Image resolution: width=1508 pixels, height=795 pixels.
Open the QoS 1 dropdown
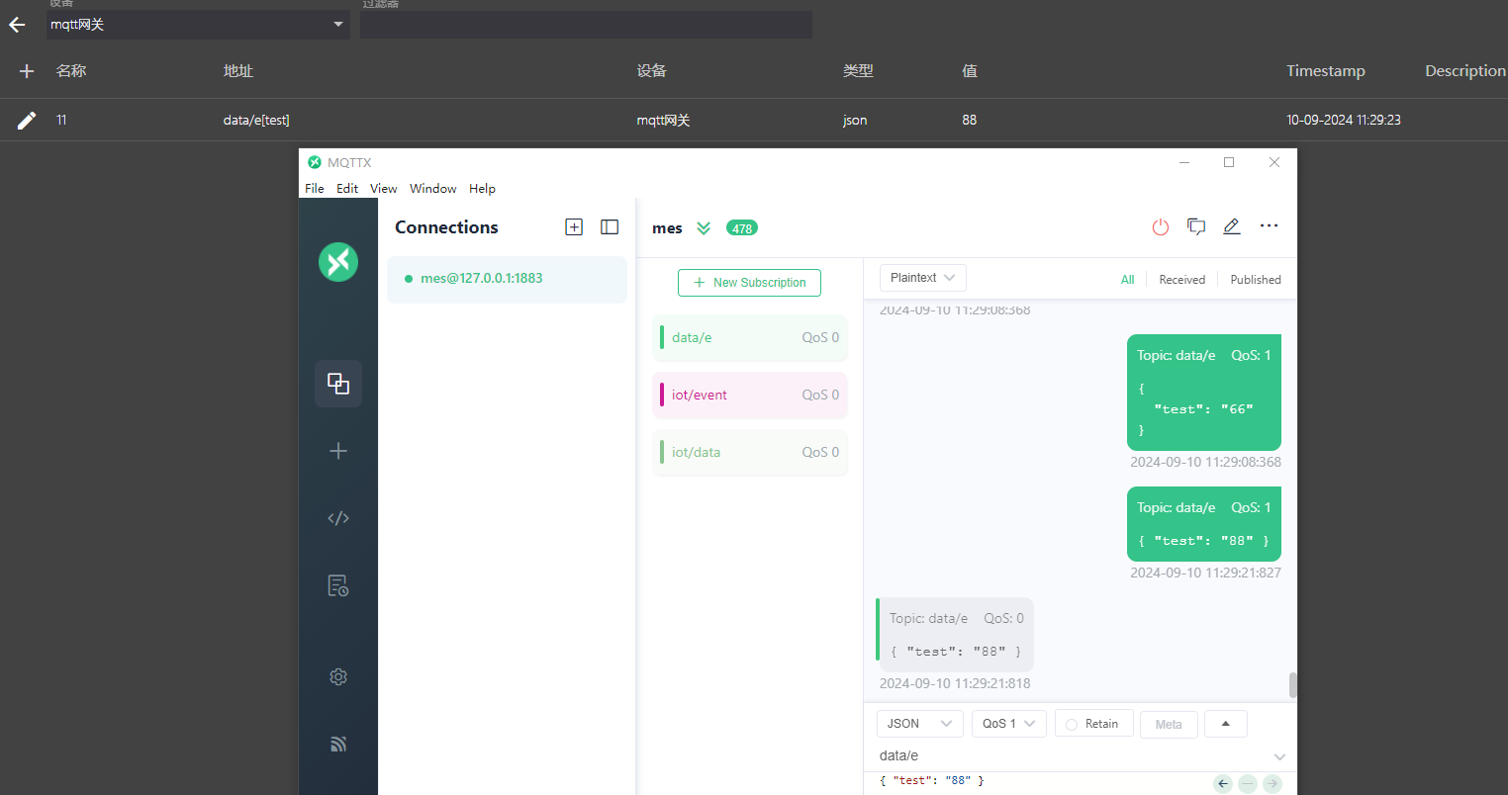click(x=1009, y=724)
